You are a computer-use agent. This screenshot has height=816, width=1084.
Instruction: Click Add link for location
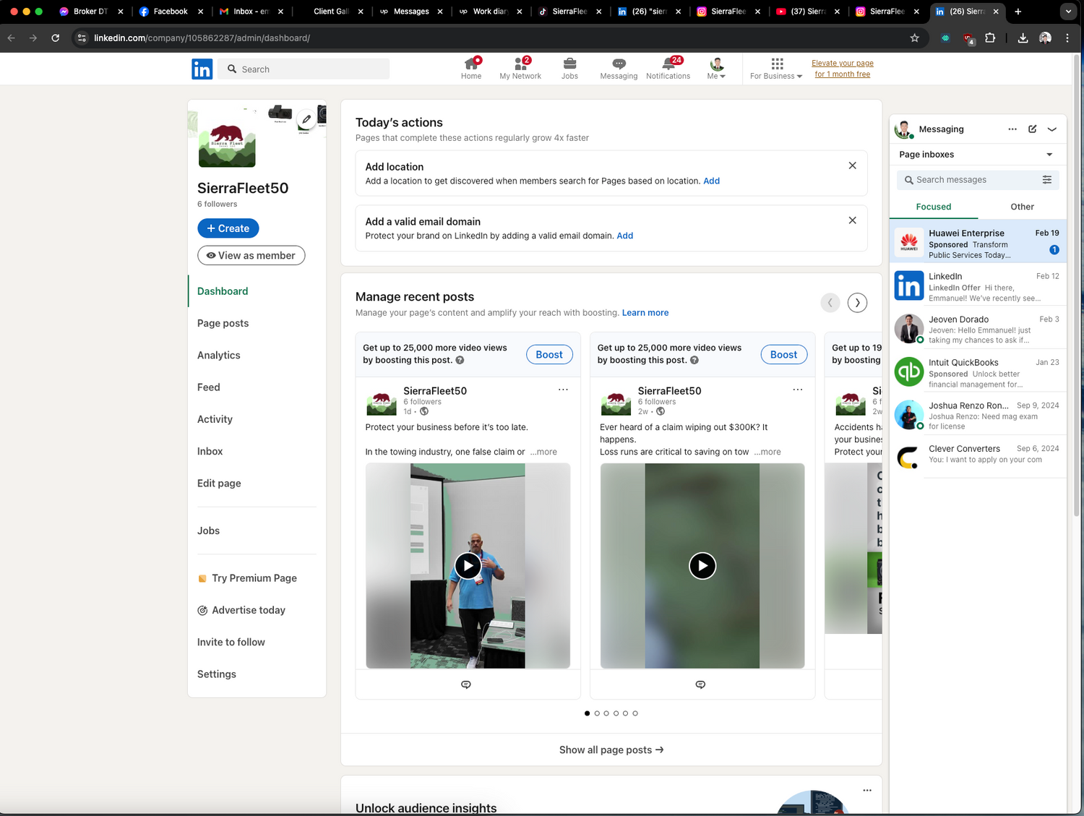click(712, 181)
